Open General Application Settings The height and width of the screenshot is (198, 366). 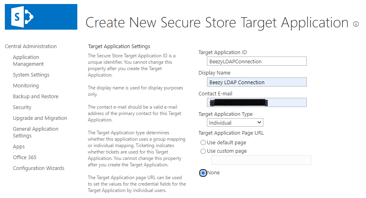(x=35, y=132)
